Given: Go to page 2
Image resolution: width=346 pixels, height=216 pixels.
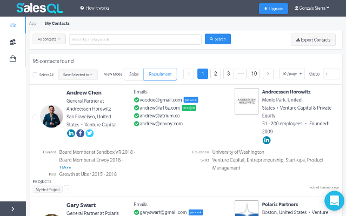Looking at the screenshot, I should [x=216, y=74].
